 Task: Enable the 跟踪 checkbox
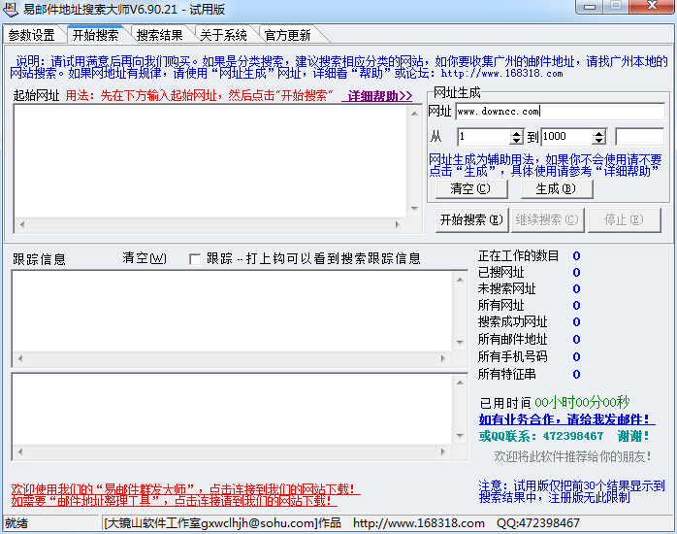[195, 259]
